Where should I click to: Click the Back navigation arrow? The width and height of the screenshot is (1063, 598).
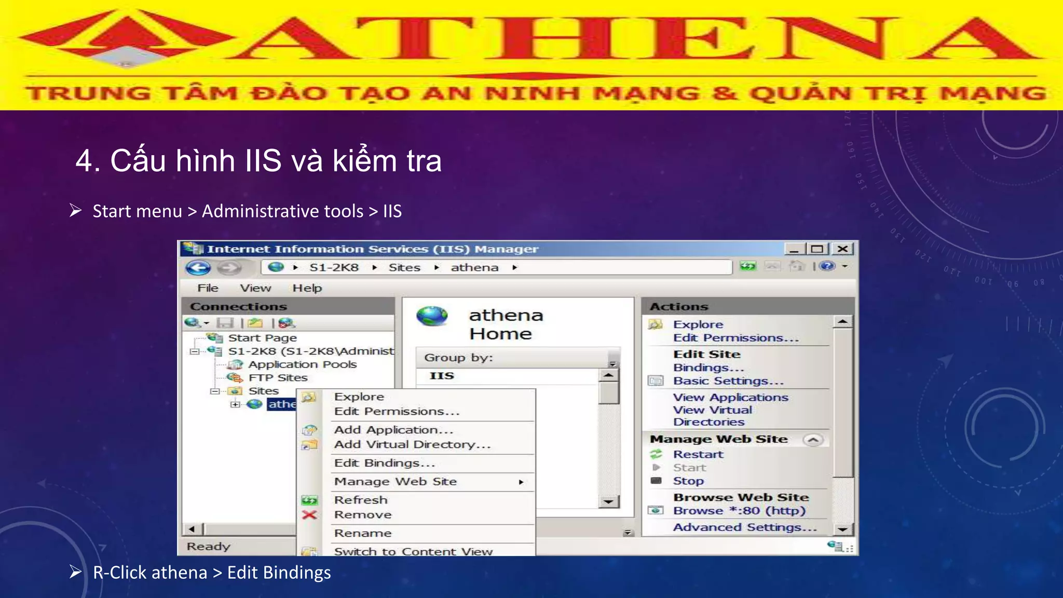click(x=198, y=268)
